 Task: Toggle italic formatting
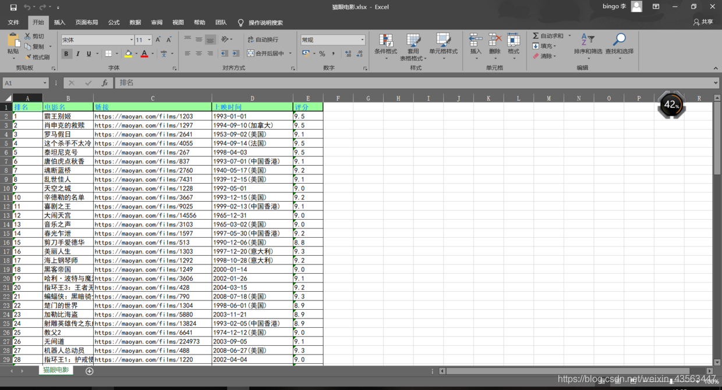[x=77, y=53]
